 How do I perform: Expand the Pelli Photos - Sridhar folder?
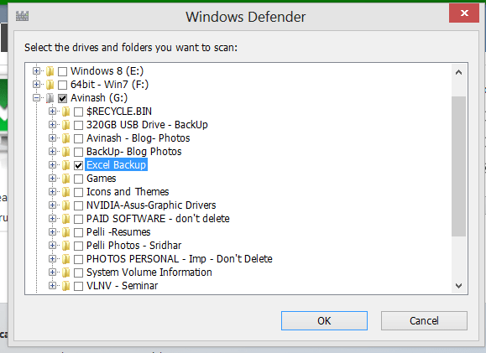pos(52,245)
